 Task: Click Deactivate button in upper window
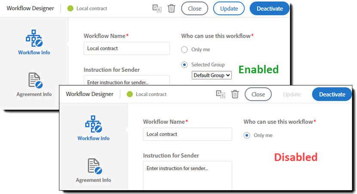[270, 8]
